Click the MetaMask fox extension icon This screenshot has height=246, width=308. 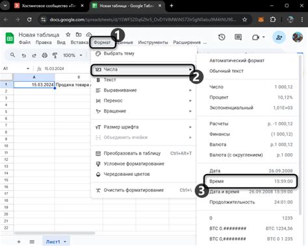coord(261,19)
